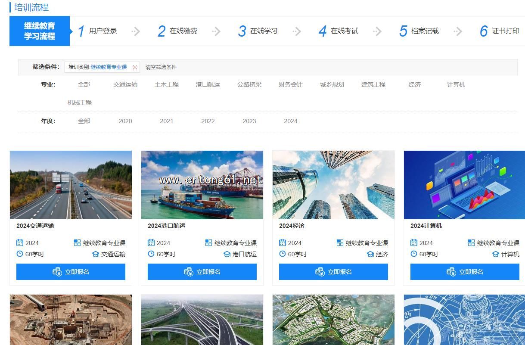Click clock icon on 2024港口航运 card
Viewport: 525px width, 345px height.
tap(151, 254)
